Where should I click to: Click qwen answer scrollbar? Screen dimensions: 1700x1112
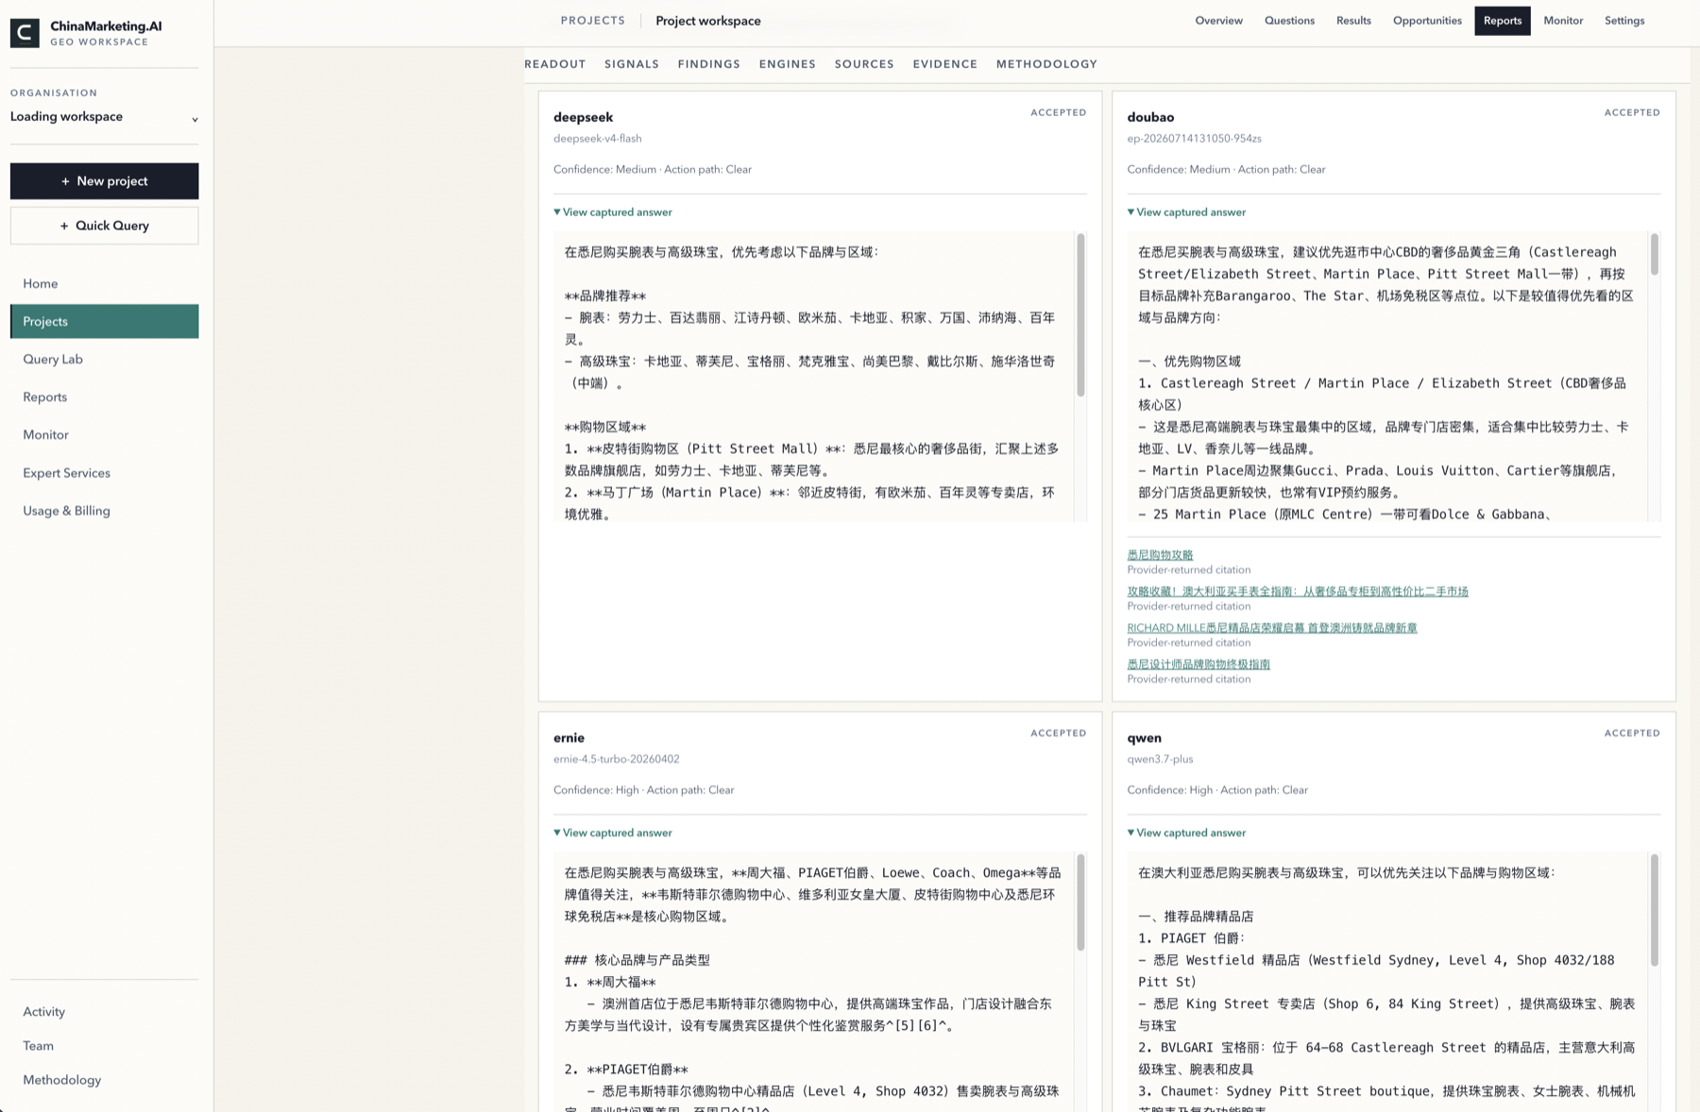tap(1654, 911)
